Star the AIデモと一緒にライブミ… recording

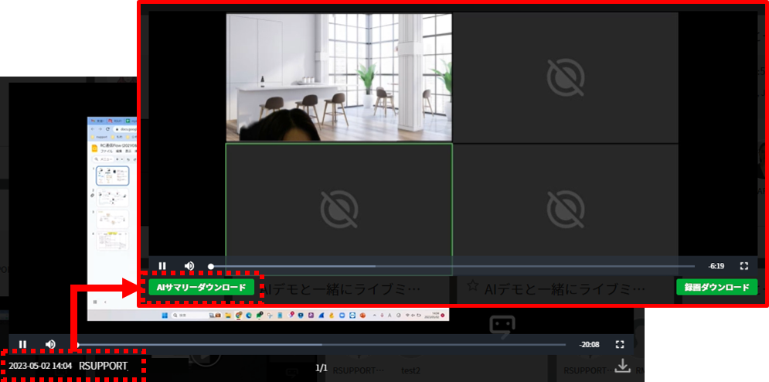pos(472,287)
